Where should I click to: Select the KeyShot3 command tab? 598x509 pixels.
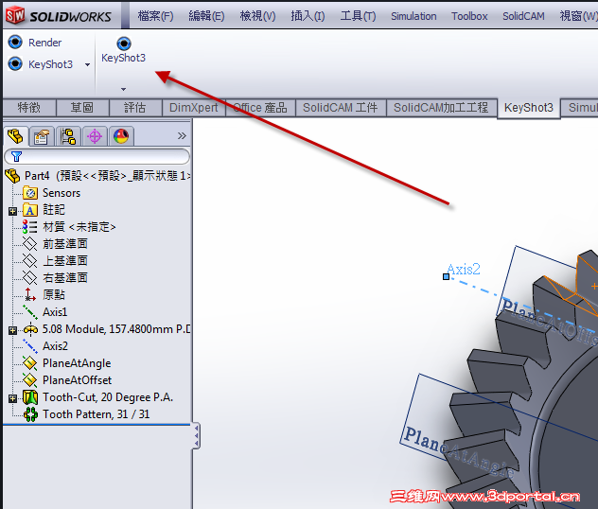[529, 108]
